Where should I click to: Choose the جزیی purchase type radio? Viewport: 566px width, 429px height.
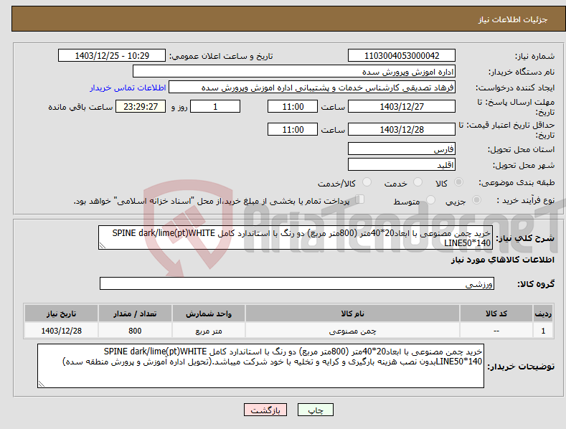point(476,199)
